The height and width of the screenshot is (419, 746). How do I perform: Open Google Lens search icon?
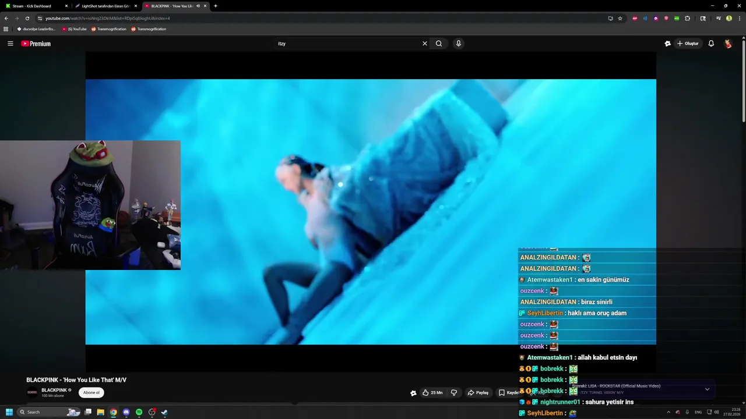point(703,18)
